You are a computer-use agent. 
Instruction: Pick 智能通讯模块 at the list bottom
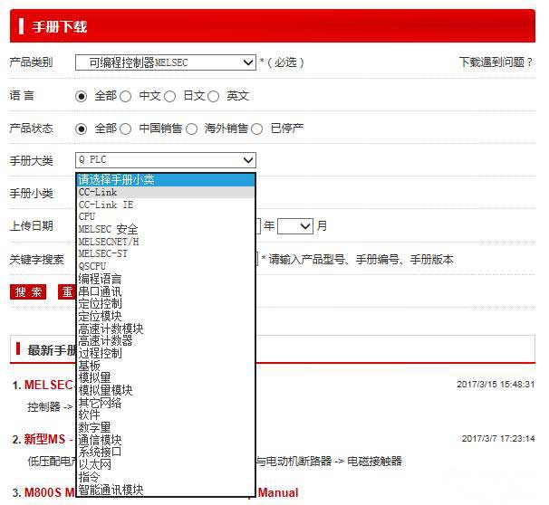click(x=111, y=490)
